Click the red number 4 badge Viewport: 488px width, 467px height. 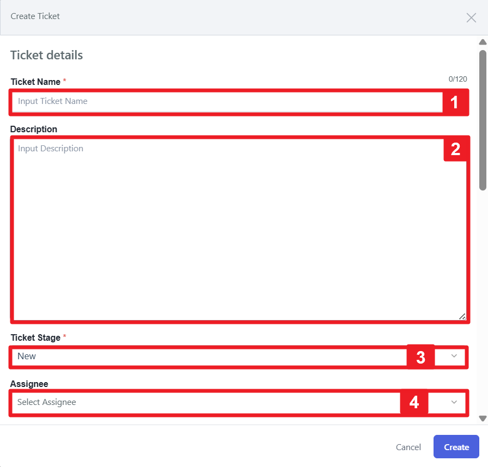(414, 403)
